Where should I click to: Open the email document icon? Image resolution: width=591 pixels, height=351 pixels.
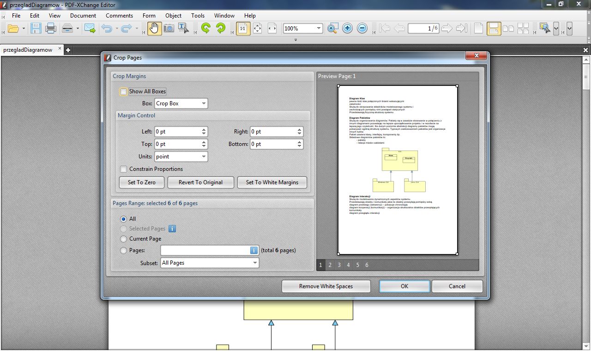[90, 28]
